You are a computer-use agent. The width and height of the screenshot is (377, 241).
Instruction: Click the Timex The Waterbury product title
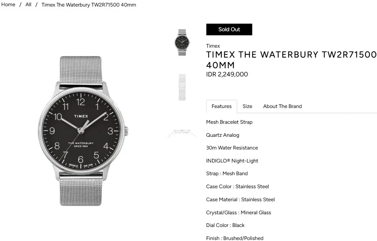(x=291, y=60)
